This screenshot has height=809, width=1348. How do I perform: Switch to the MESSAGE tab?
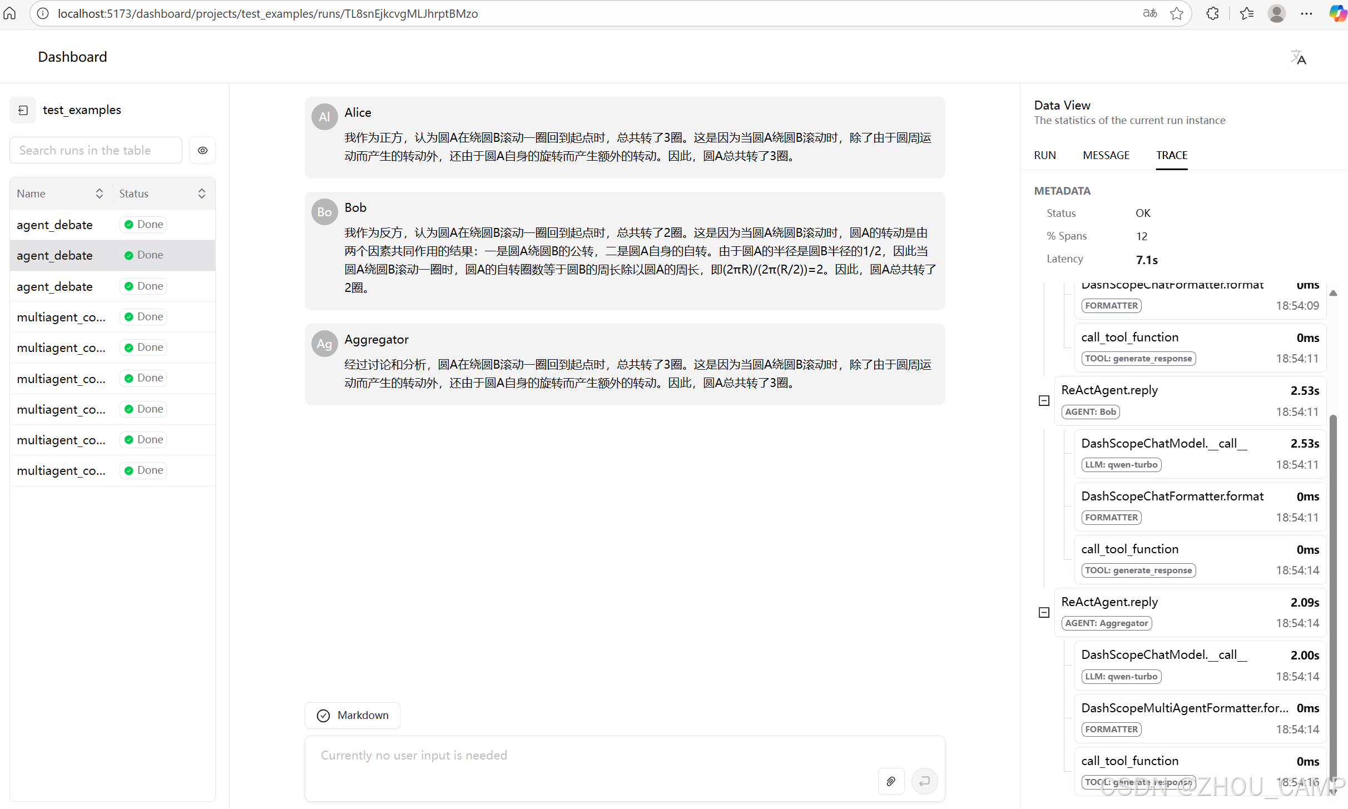coord(1106,155)
